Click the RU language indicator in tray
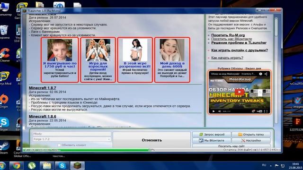This screenshot has width=303, height=170. 264,165
